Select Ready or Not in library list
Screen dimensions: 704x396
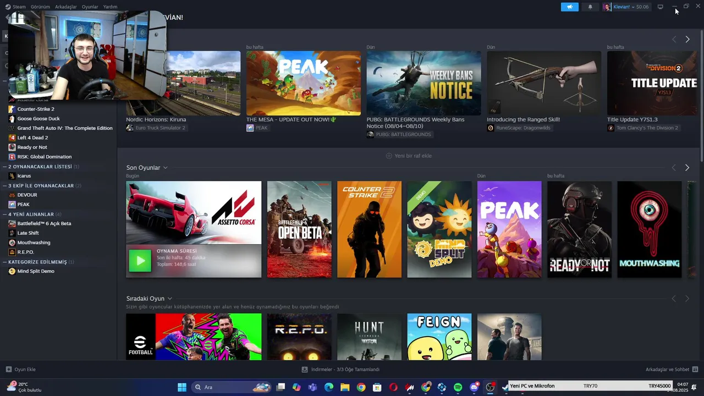pyautogui.click(x=32, y=147)
